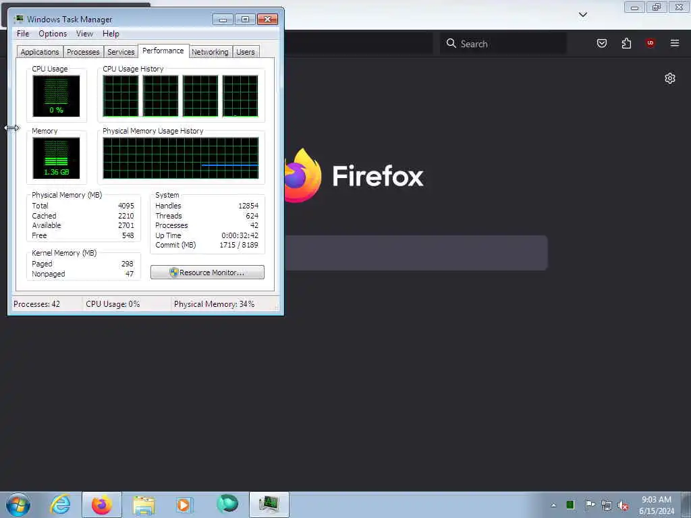Screen dimensions: 691x518
Task: Open Windows Explorer from the taskbar
Action: [144, 505]
